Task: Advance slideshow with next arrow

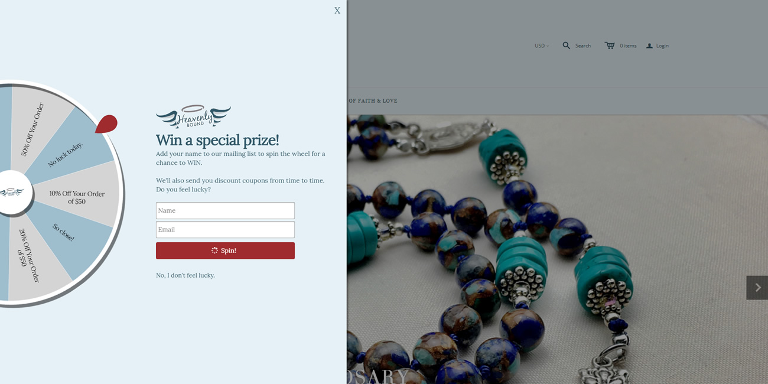Action: 757,288
